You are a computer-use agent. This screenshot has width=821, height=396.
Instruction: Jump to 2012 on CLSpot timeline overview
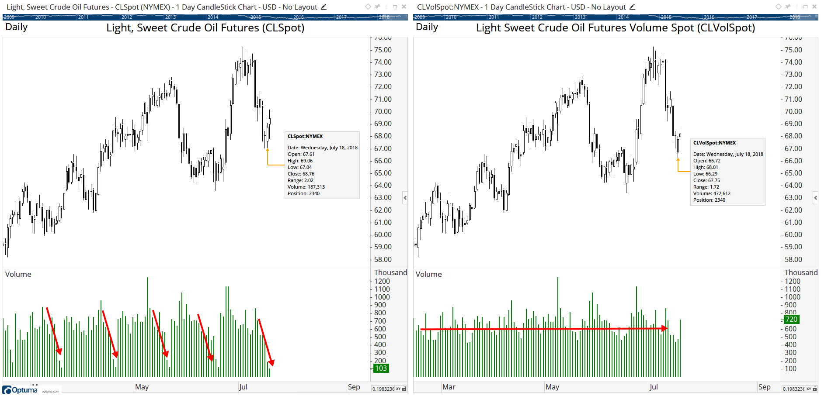coord(127,17)
